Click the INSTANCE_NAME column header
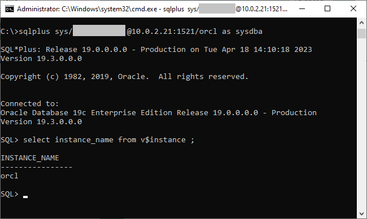This screenshot has width=367, height=219. [x=30, y=158]
